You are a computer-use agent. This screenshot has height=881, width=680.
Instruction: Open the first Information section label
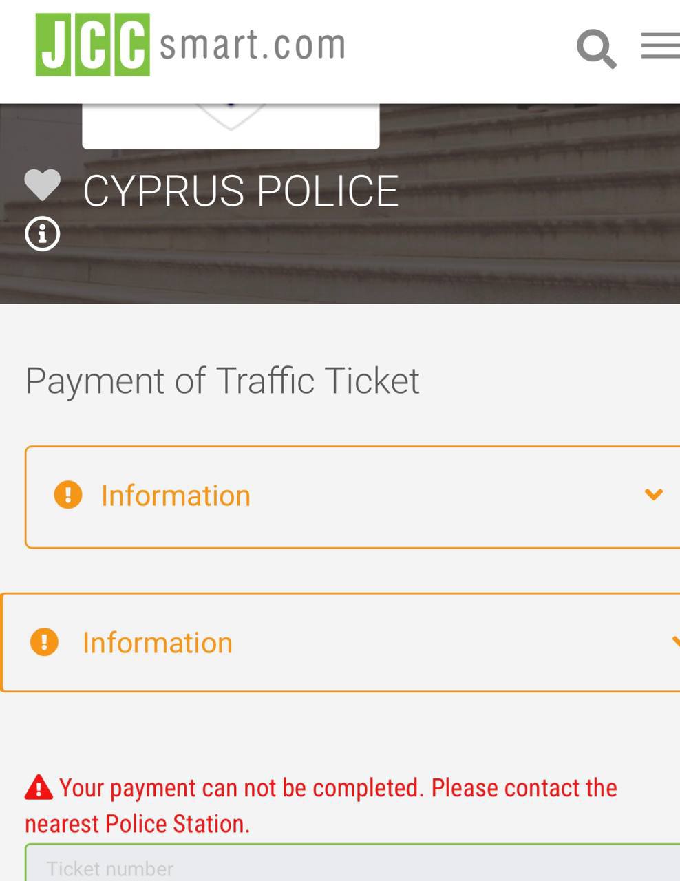pos(176,496)
